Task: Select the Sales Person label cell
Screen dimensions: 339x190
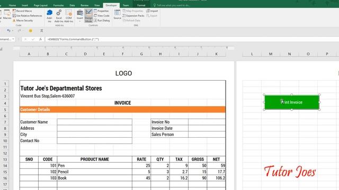Action: point(169,135)
